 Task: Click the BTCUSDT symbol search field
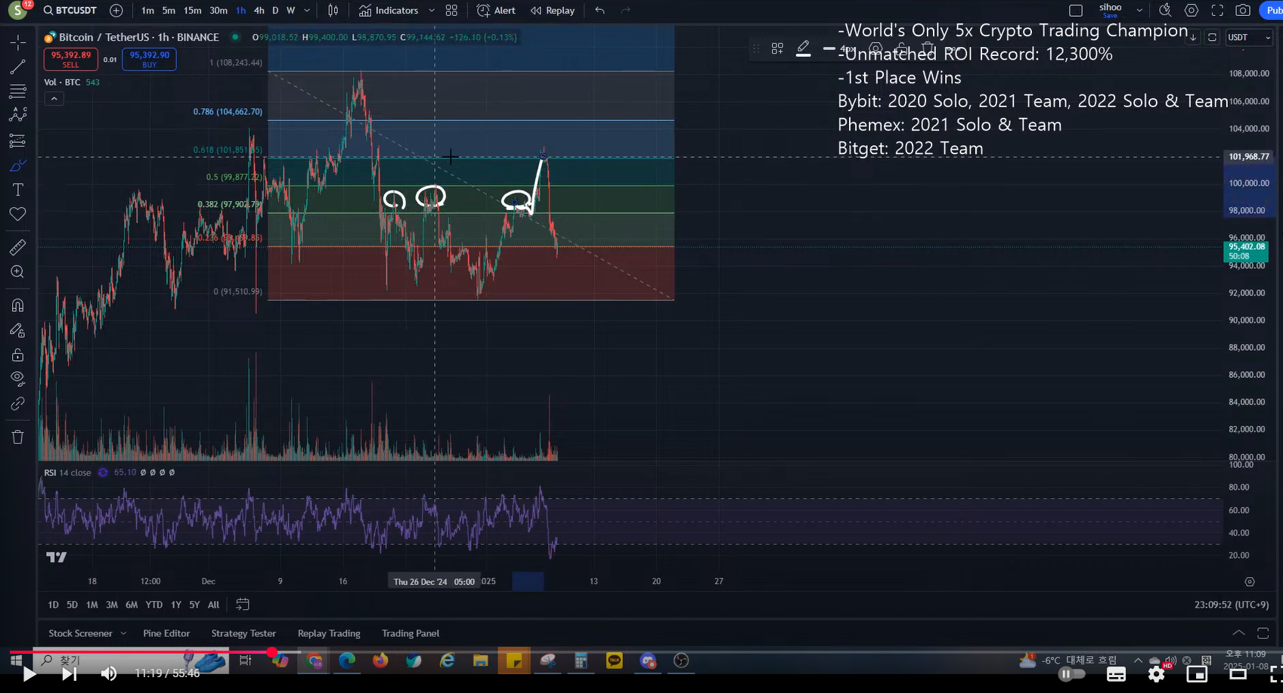click(x=70, y=11)
